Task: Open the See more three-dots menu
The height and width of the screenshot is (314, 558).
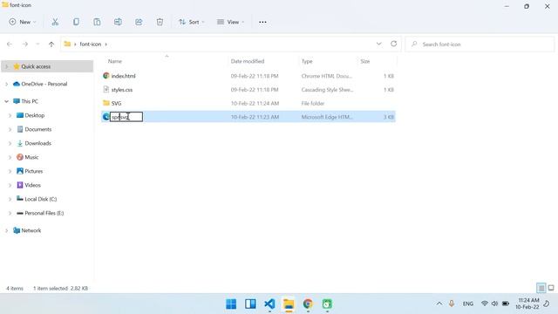Action: (262, 22)
